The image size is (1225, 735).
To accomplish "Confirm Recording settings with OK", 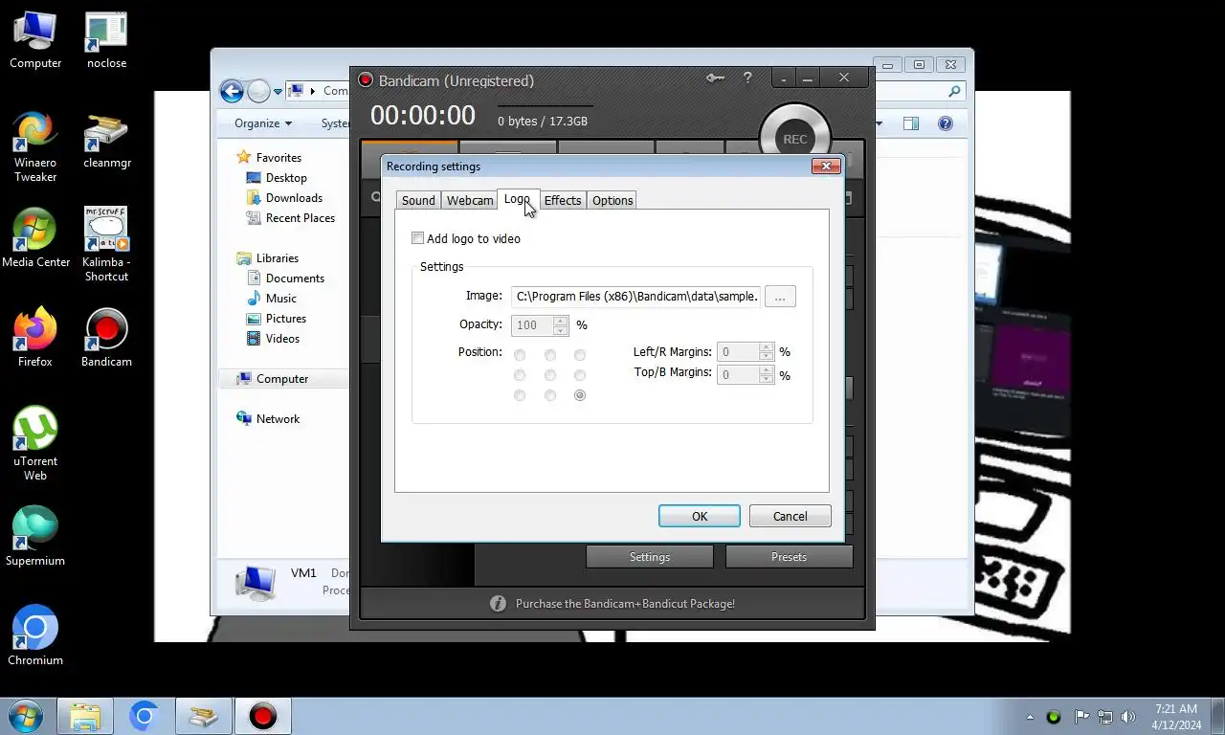I will pyautogui.click(x=700, y=516).
